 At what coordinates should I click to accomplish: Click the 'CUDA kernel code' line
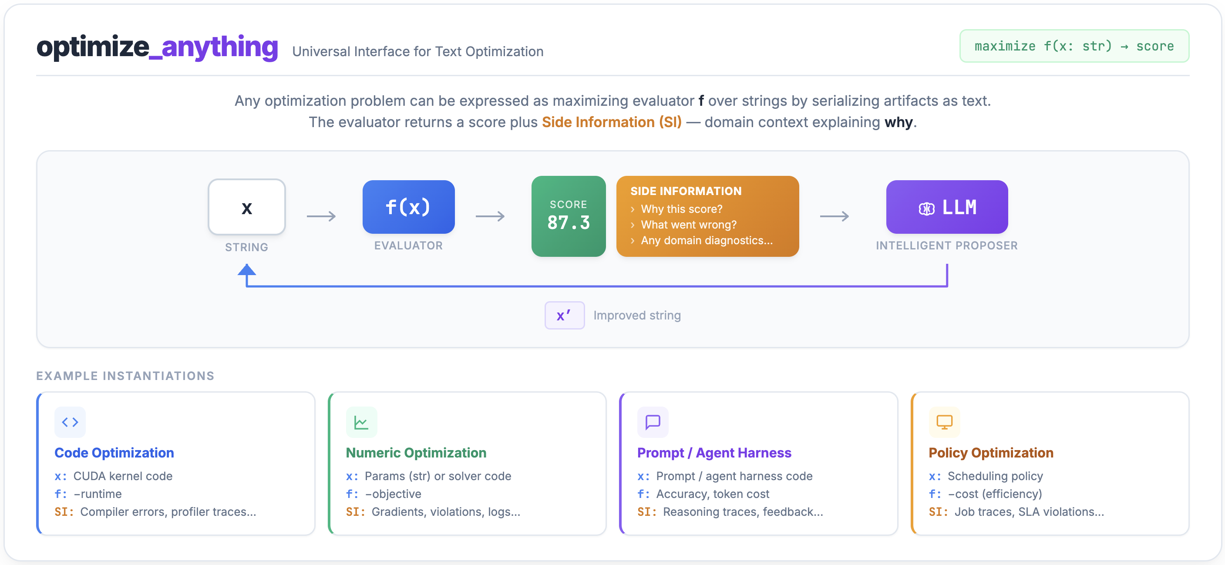[123, 476]
